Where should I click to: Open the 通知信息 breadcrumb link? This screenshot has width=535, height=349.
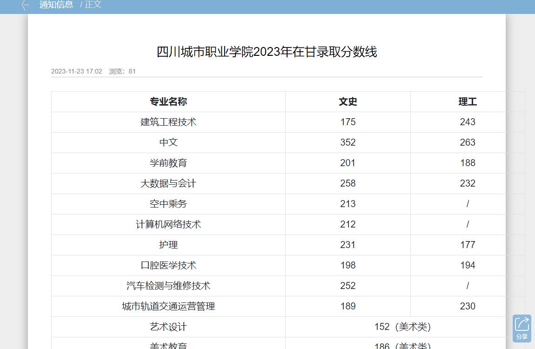56,5
